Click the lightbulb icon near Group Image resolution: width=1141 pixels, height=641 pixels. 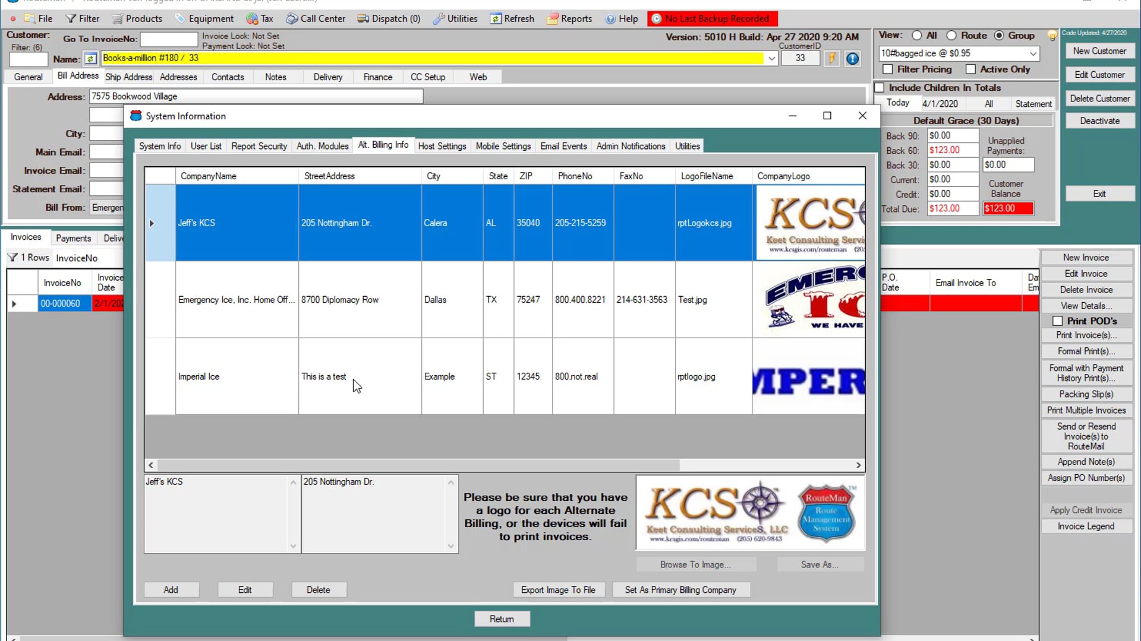[1052, 36]
